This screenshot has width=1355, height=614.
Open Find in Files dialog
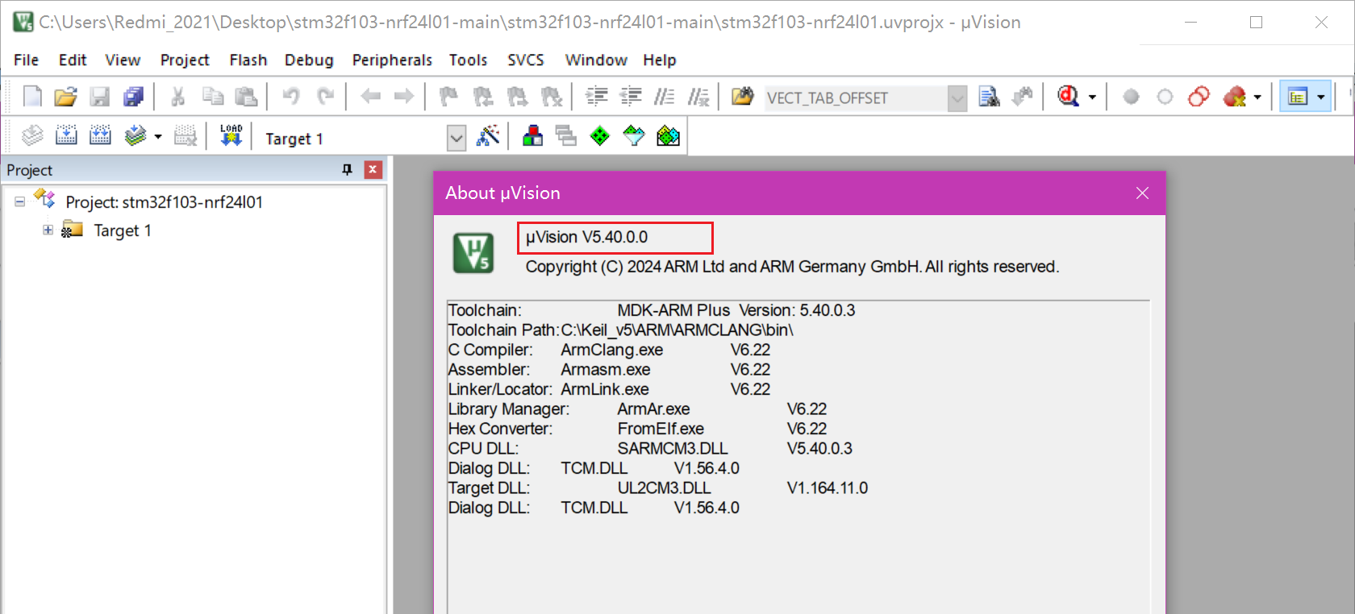point(743,97)
